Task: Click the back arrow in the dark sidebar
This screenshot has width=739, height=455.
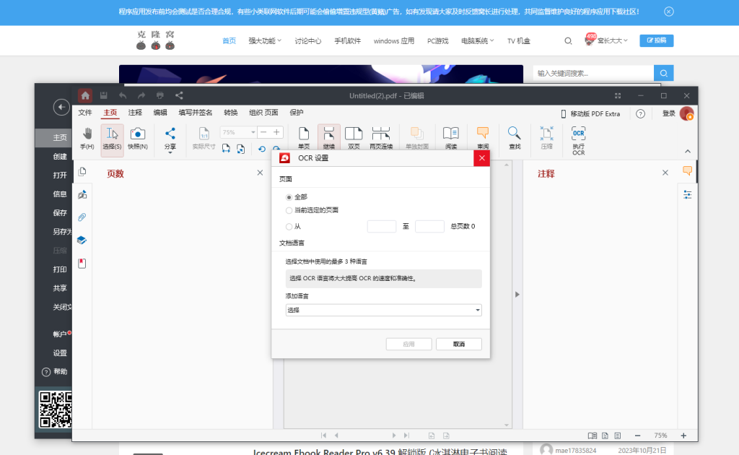Action: click(61, 107)
